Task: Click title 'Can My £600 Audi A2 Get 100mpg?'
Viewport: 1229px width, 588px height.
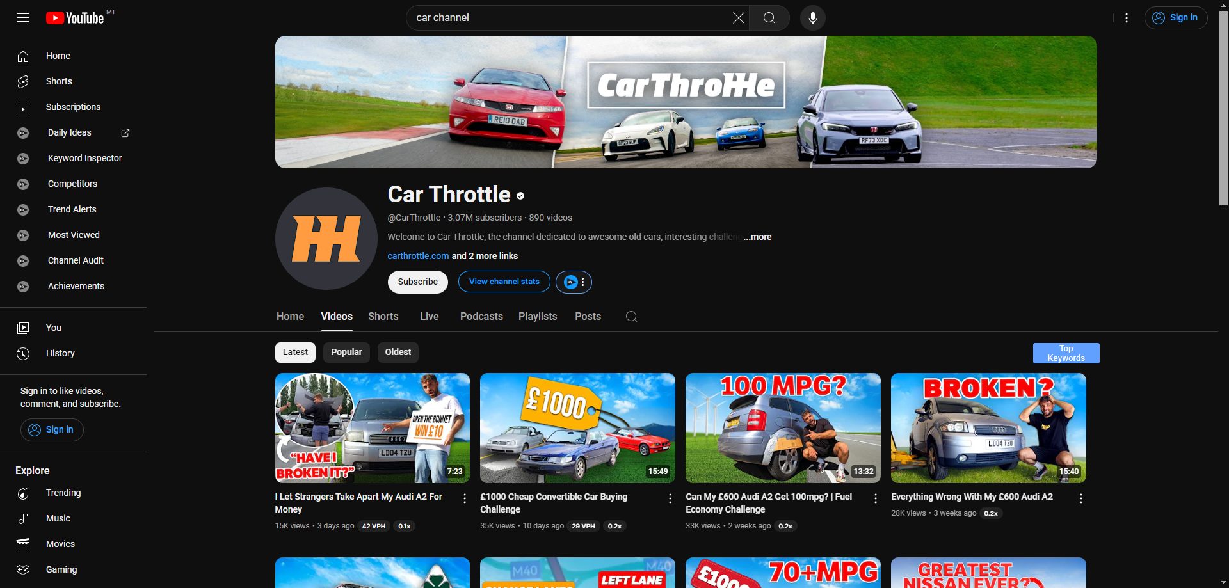Action: [769, 504]
